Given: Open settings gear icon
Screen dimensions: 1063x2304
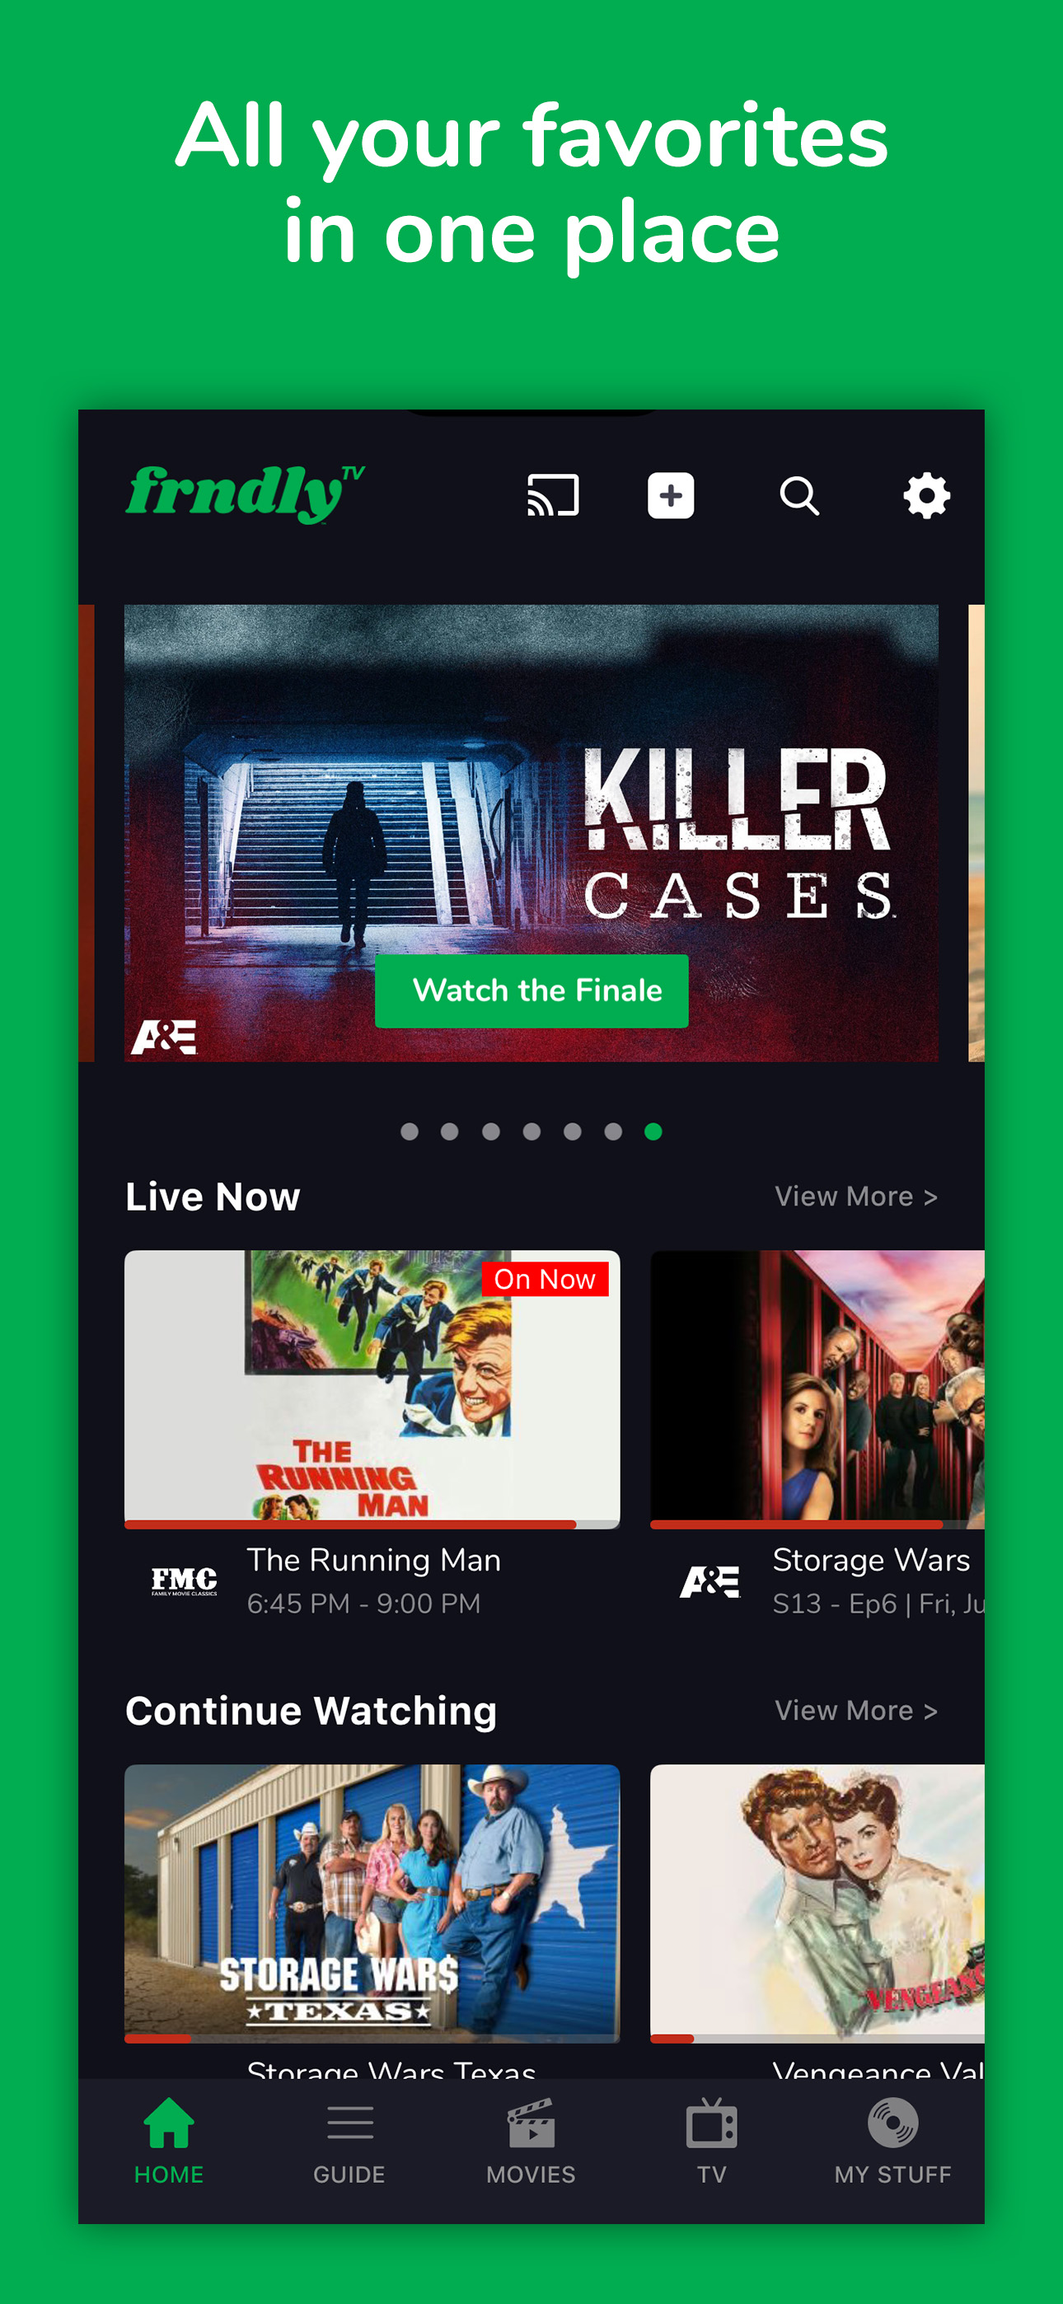Looking at the screenshot, I should click(926, 494).
